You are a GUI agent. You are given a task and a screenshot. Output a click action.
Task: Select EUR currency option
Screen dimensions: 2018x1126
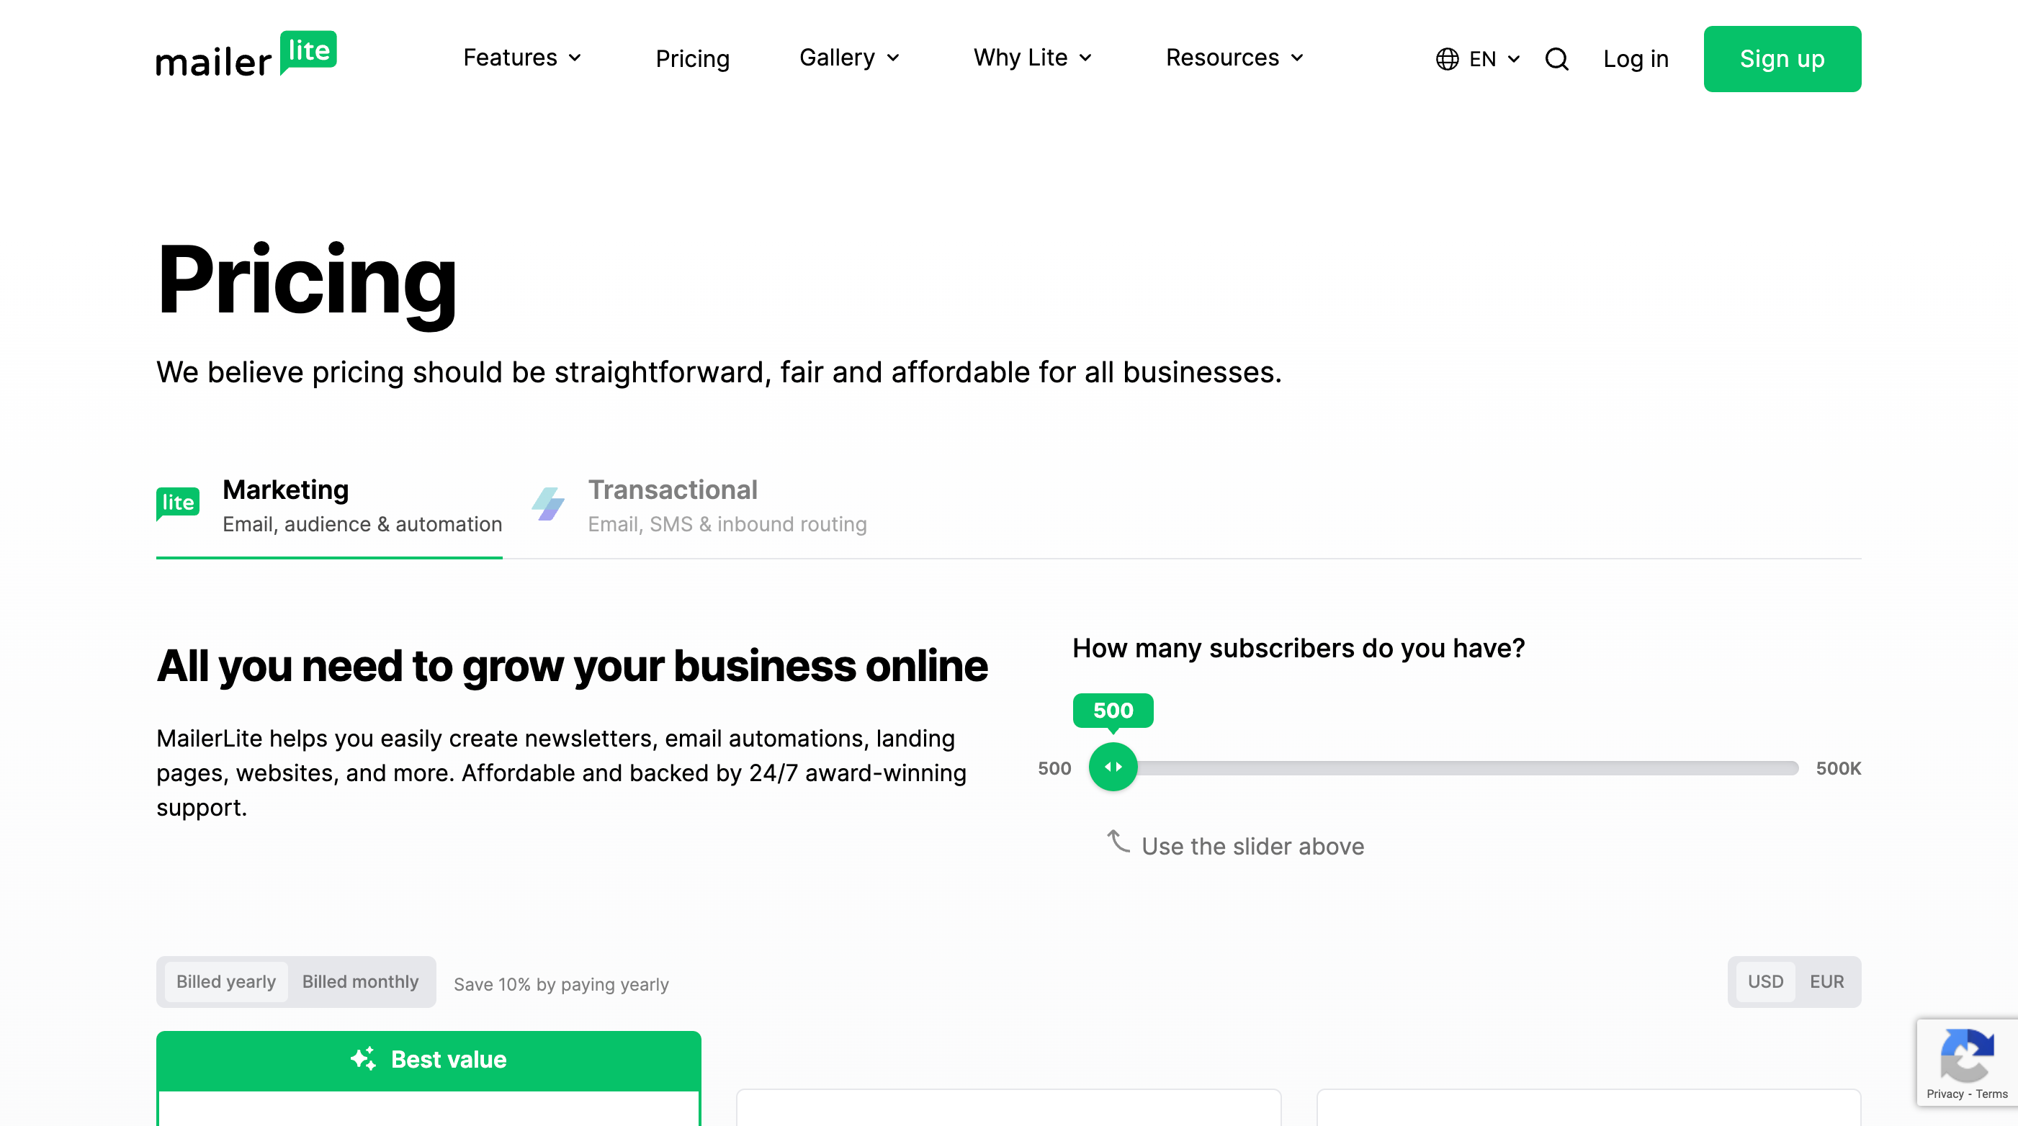[1826, 981]
